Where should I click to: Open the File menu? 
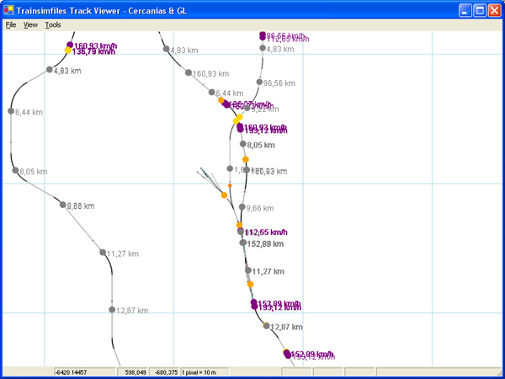[10, 25]
